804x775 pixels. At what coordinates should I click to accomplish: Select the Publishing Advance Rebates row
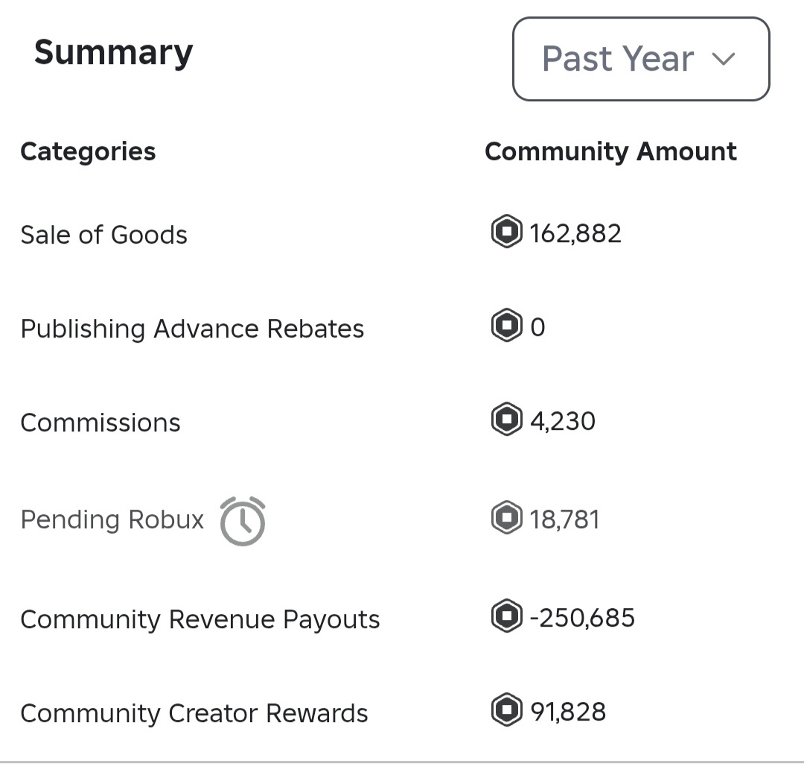click(192, 329)
